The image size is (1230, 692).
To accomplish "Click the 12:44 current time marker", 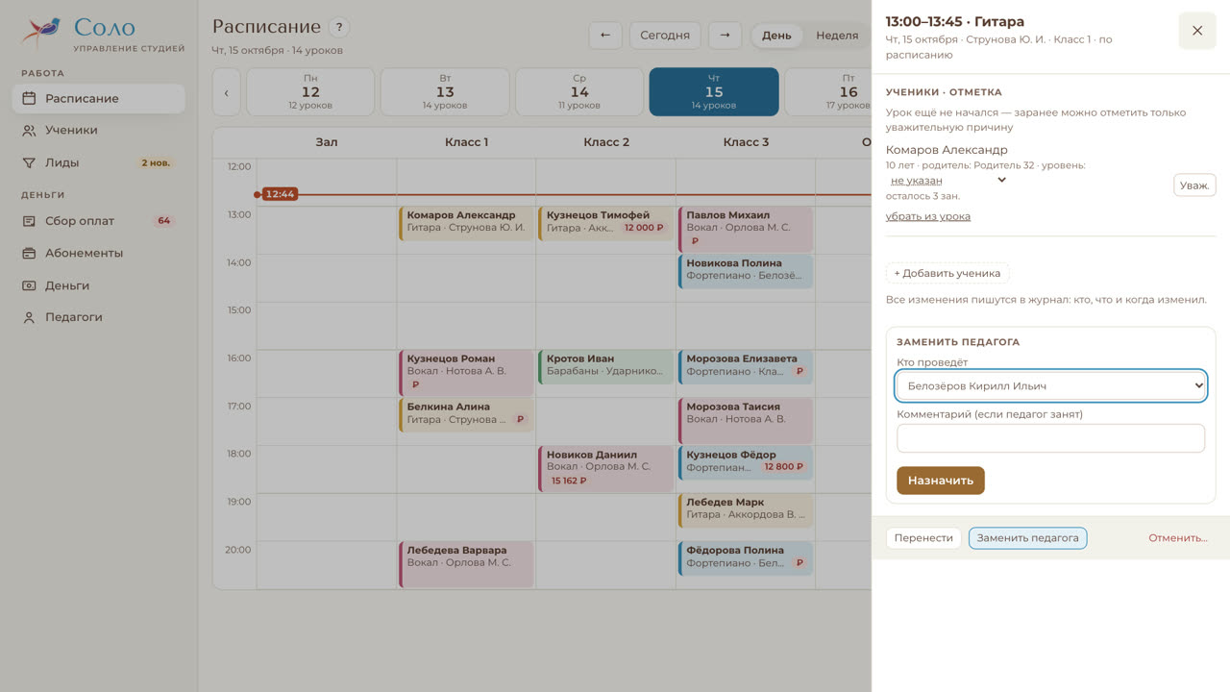I will point(280,194).
